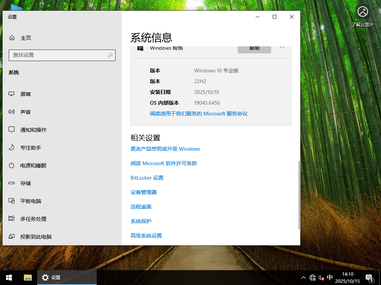Open BitLocker 设置 link

pyautogui.click(x=147, y=178)
